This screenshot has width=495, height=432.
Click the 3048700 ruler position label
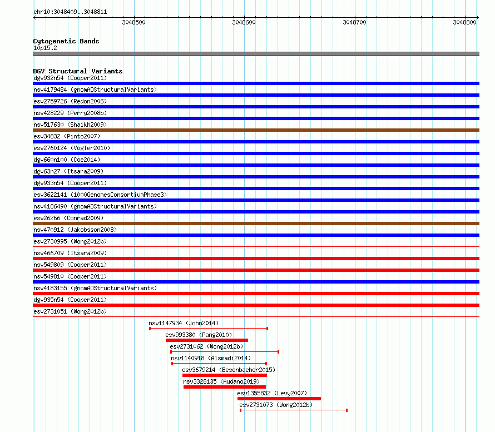pyautogui.click(x=354, y=22)
